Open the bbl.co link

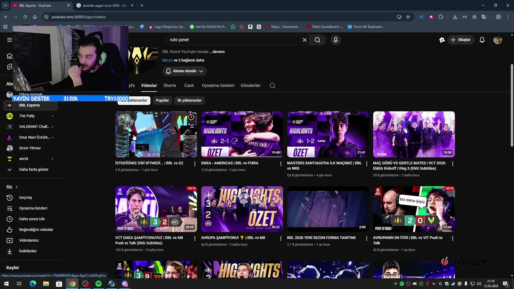click(x=167, y=60)
